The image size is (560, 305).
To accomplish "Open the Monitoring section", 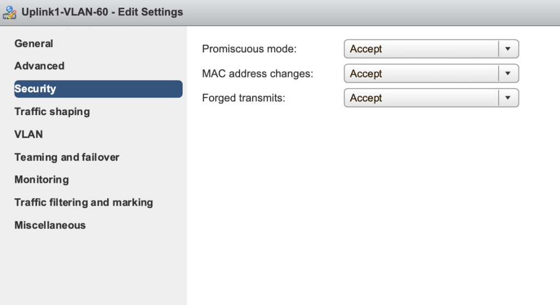I will (42, 180).
